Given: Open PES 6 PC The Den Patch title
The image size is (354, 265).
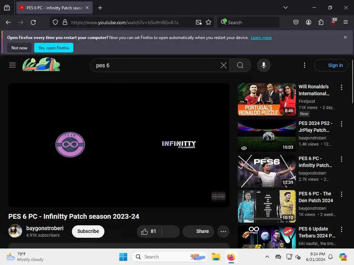Looking at the screenshot, I should point(316,197).
